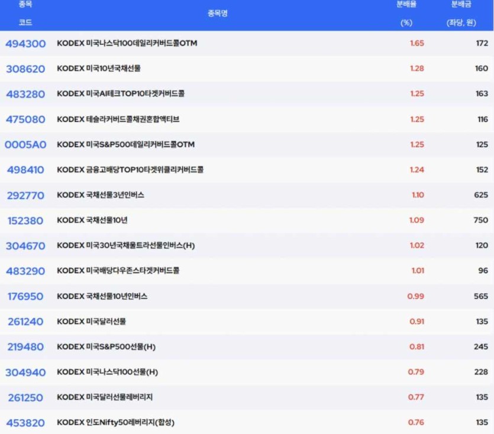Image resolution: width=494 pixels, height=434 pixels.
Task: Click KODEX 국채선물10년인버스 row name
Action: pyautogui.click(x=102, y=296)
